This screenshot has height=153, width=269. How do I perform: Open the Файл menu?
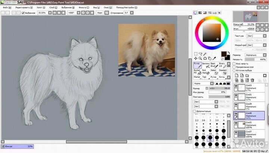(x=6, y=7)
